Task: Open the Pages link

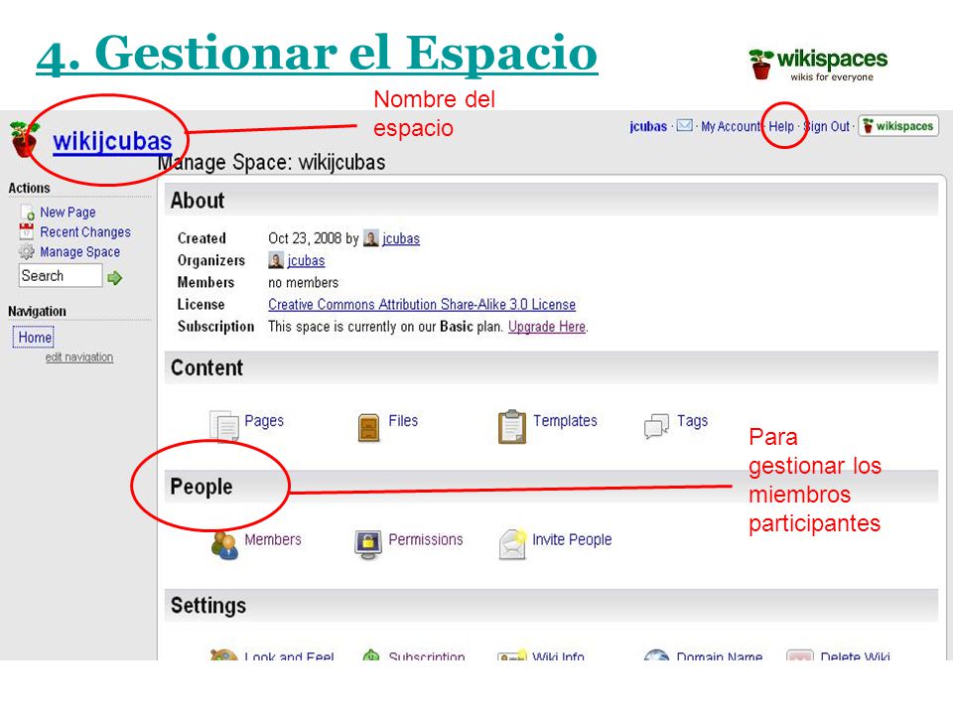Action: pyautogui.click(x=264, y=421)
